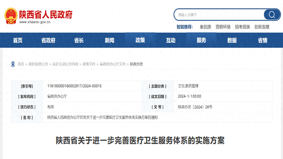
Task: Click the magnifier search icon button
Action: click(272, 14)
